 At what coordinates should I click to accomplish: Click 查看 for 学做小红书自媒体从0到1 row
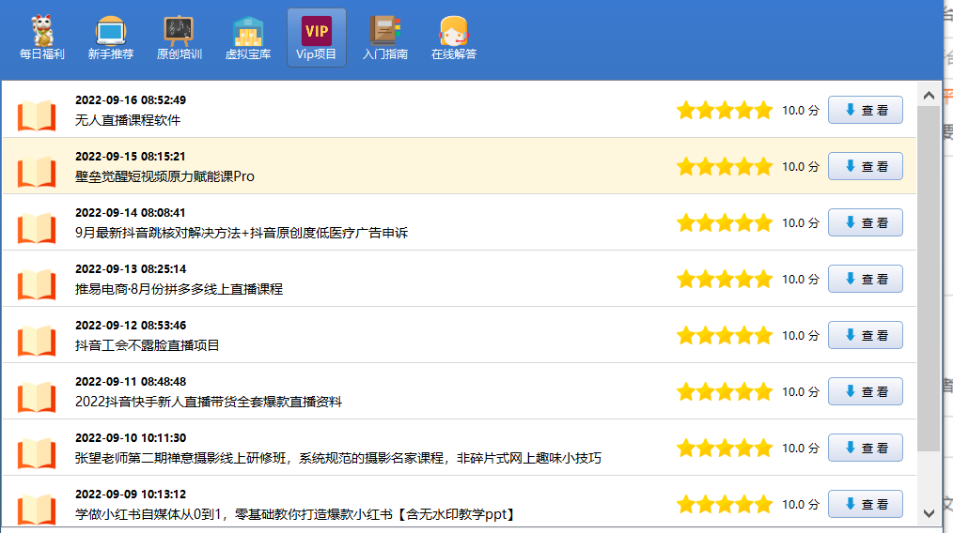click(x=866, y=505)
